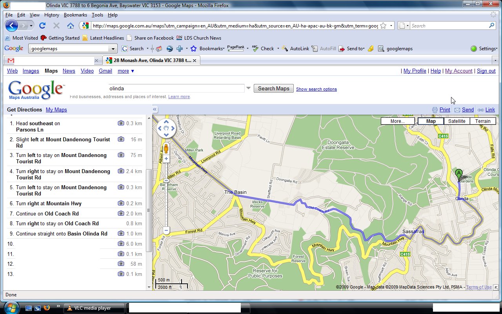Click the map zoom slider handle
The height and width of the screenshot is (314, 502).
(x=166, y=181)
